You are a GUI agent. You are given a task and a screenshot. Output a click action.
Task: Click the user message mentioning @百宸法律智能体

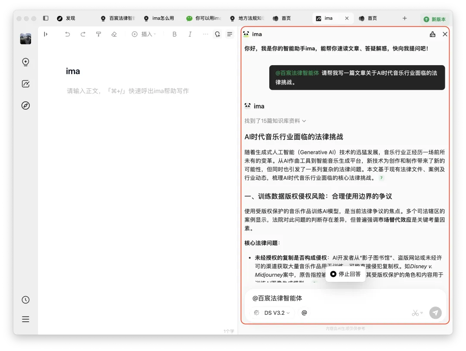tap(357, 78)
